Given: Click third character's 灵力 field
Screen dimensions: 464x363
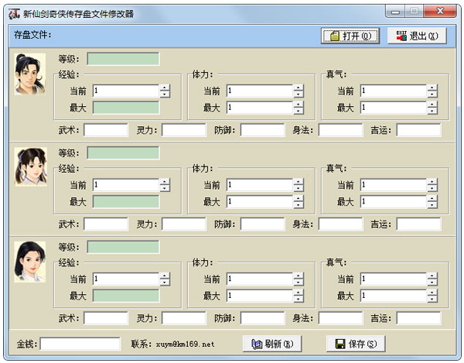Looking at the screenshot, I should click(184, 318).
